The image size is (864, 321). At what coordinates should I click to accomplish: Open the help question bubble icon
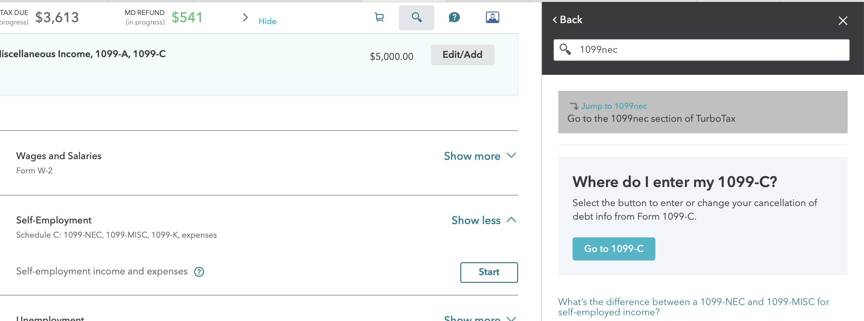click(x=454, y=17)
